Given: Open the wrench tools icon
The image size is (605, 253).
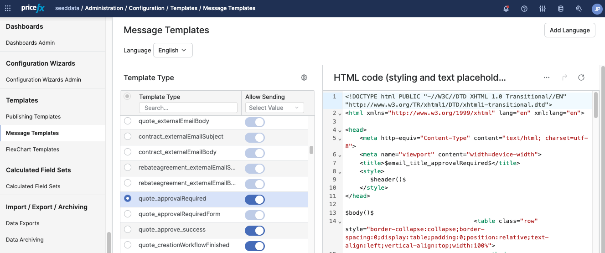Looking at the screenshot, I should (579, 8).
